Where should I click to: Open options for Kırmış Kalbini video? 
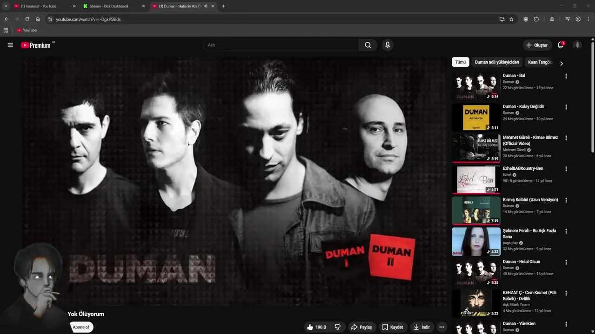click(x=566, y=200)
